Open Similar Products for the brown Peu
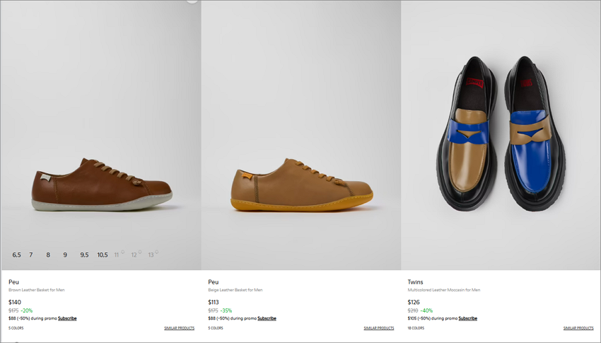Screen dimensions: 601x343 coord(179,328)
